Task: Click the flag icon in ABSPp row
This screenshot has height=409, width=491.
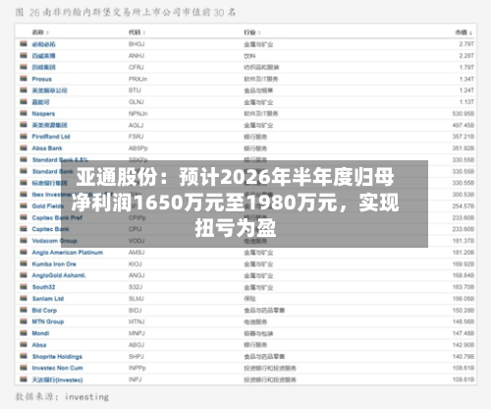Action: pos(24,147)
